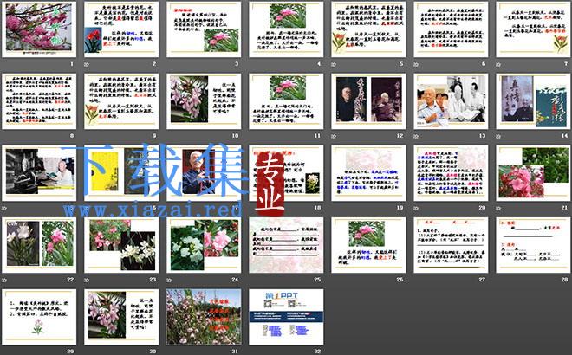Image resolution: width=572 pixels, height=355 pixels.
Task: Click the animation star icon under slide 12
Action: coord(334,136)
